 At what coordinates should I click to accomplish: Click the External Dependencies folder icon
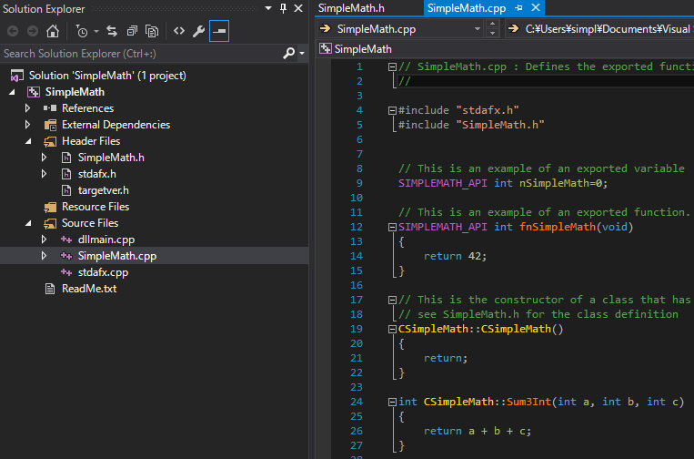[50, 125]
